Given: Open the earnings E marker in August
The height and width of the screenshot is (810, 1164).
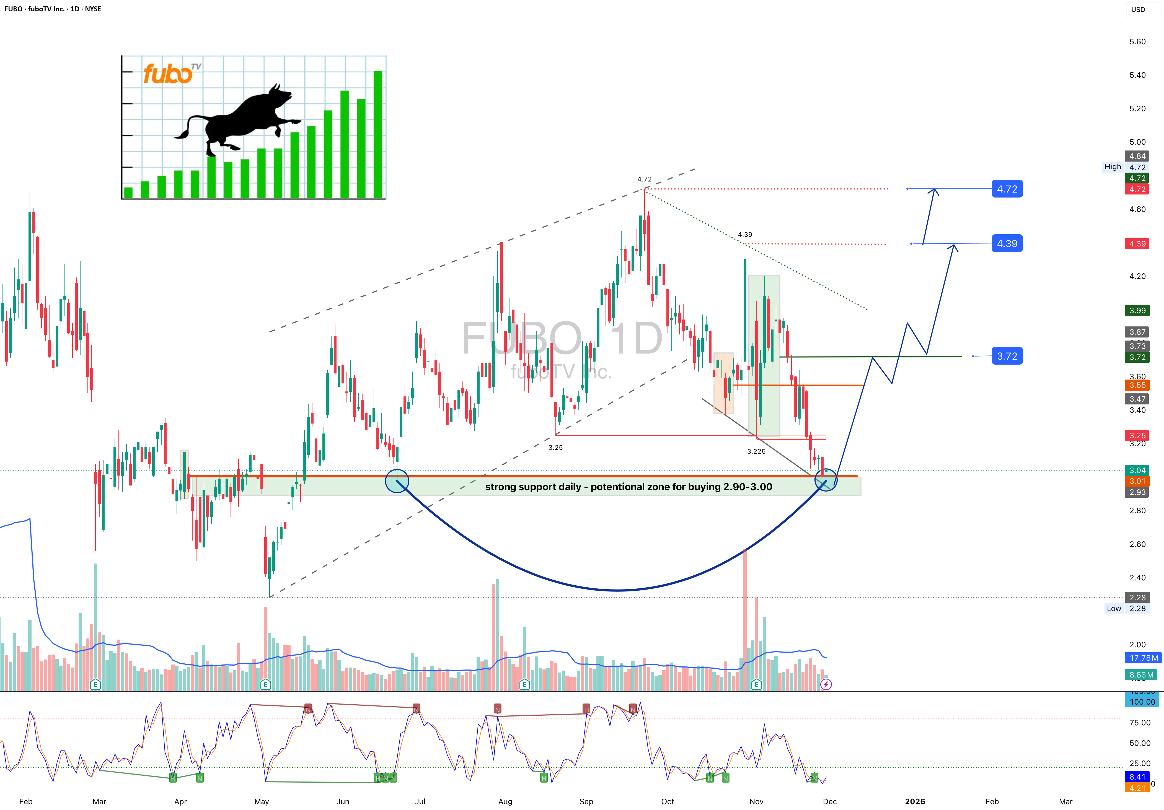Looking at the screenshot, I should pos(525,684).
